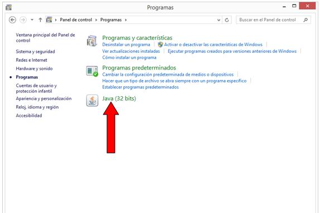Select Apariencia y personalización in sidebar
Screen dimensions: 320x213
tap(43, 98)
